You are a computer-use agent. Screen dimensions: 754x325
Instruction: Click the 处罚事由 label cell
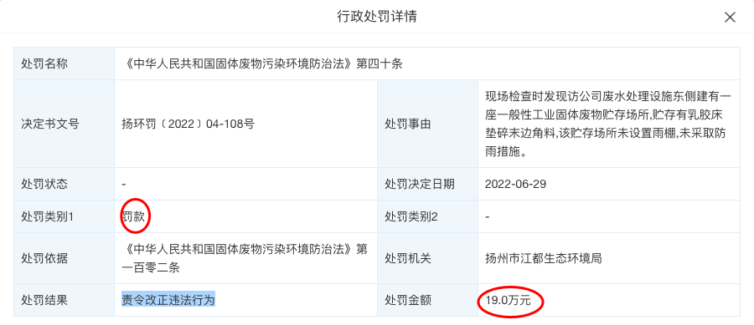coord(427,124)
